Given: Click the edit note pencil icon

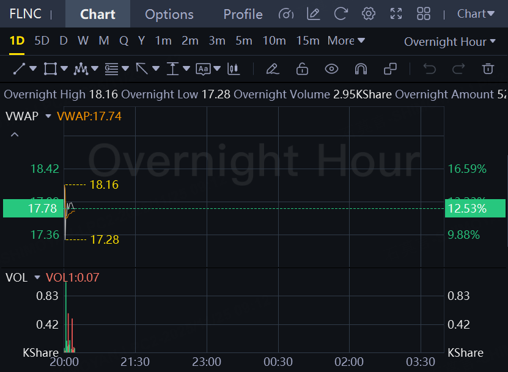Looking at the screenshot, I should click(x=313, y=14).
